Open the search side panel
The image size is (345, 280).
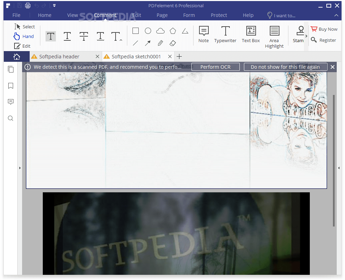(11, 118)
